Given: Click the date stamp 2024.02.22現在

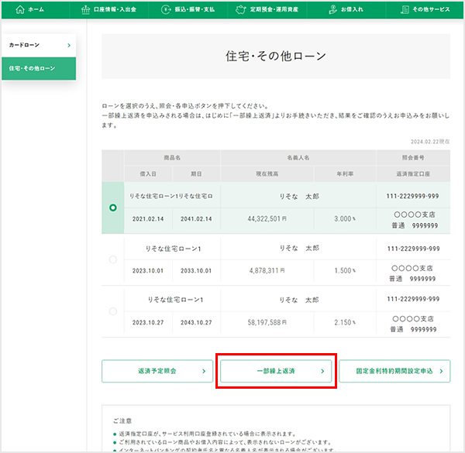Looking at the screenshot, I should [x=430, y=142].
